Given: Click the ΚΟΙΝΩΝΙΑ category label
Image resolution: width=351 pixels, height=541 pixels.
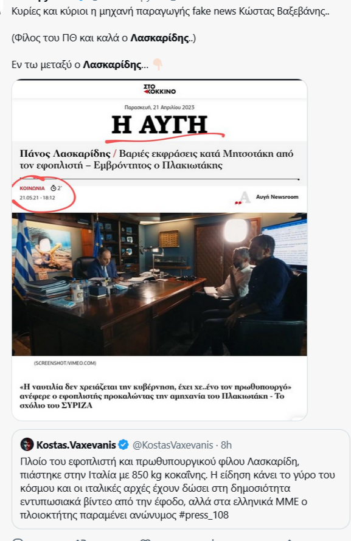Looking at the screenshot, I should coord(32,188).
